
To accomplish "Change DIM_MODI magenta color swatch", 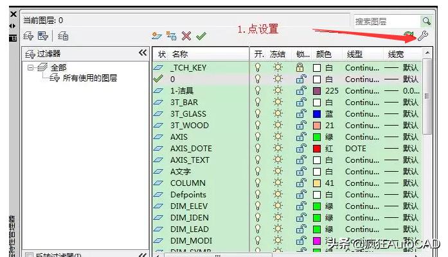I will point(317,241).
